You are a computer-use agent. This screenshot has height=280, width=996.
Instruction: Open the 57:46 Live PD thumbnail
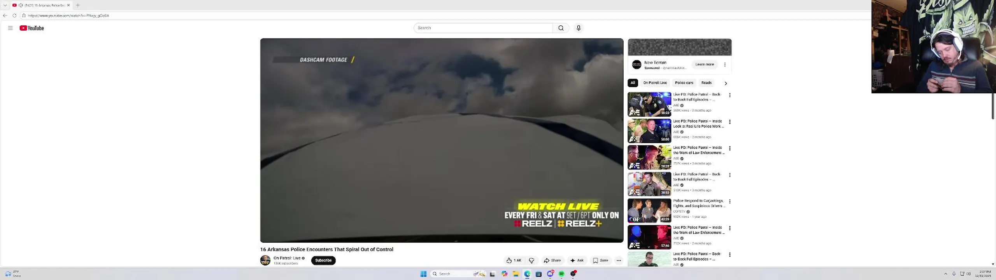click(x=649, y=237)
